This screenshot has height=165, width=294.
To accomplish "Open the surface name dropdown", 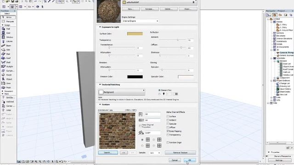I will (x=159, y=2).
